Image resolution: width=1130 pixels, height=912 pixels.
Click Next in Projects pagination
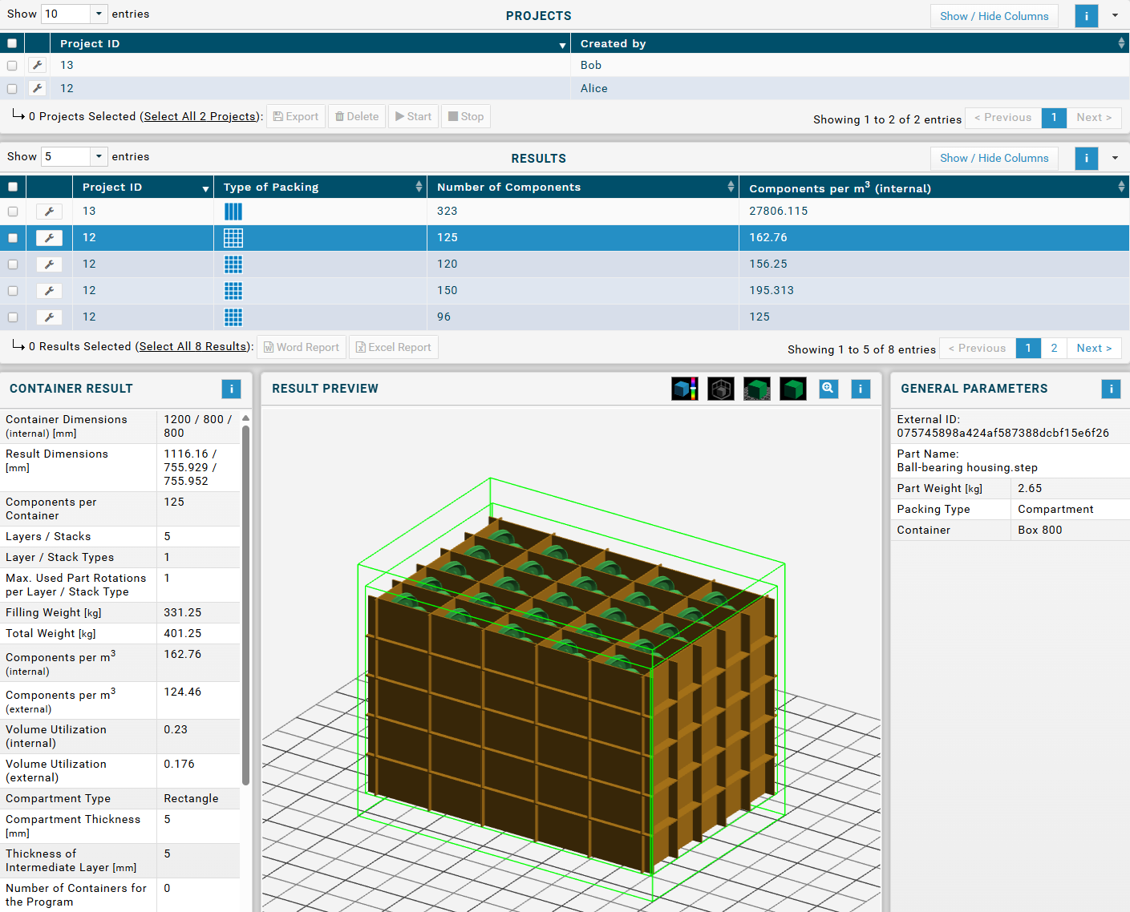1094,118
